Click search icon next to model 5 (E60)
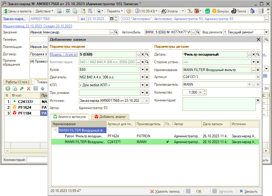This screenshot has height=196, width=272. [x=147, y=54]
